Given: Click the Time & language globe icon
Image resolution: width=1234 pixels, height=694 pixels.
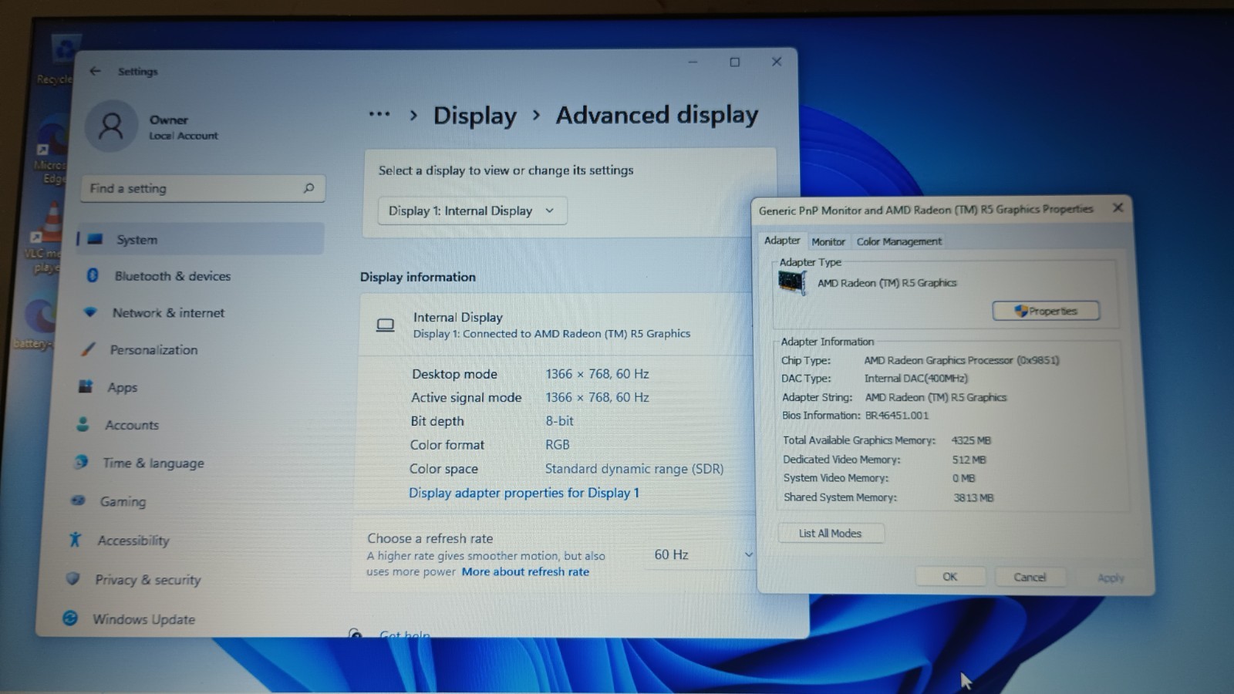Looking at the screenshot, I should 81,462.
